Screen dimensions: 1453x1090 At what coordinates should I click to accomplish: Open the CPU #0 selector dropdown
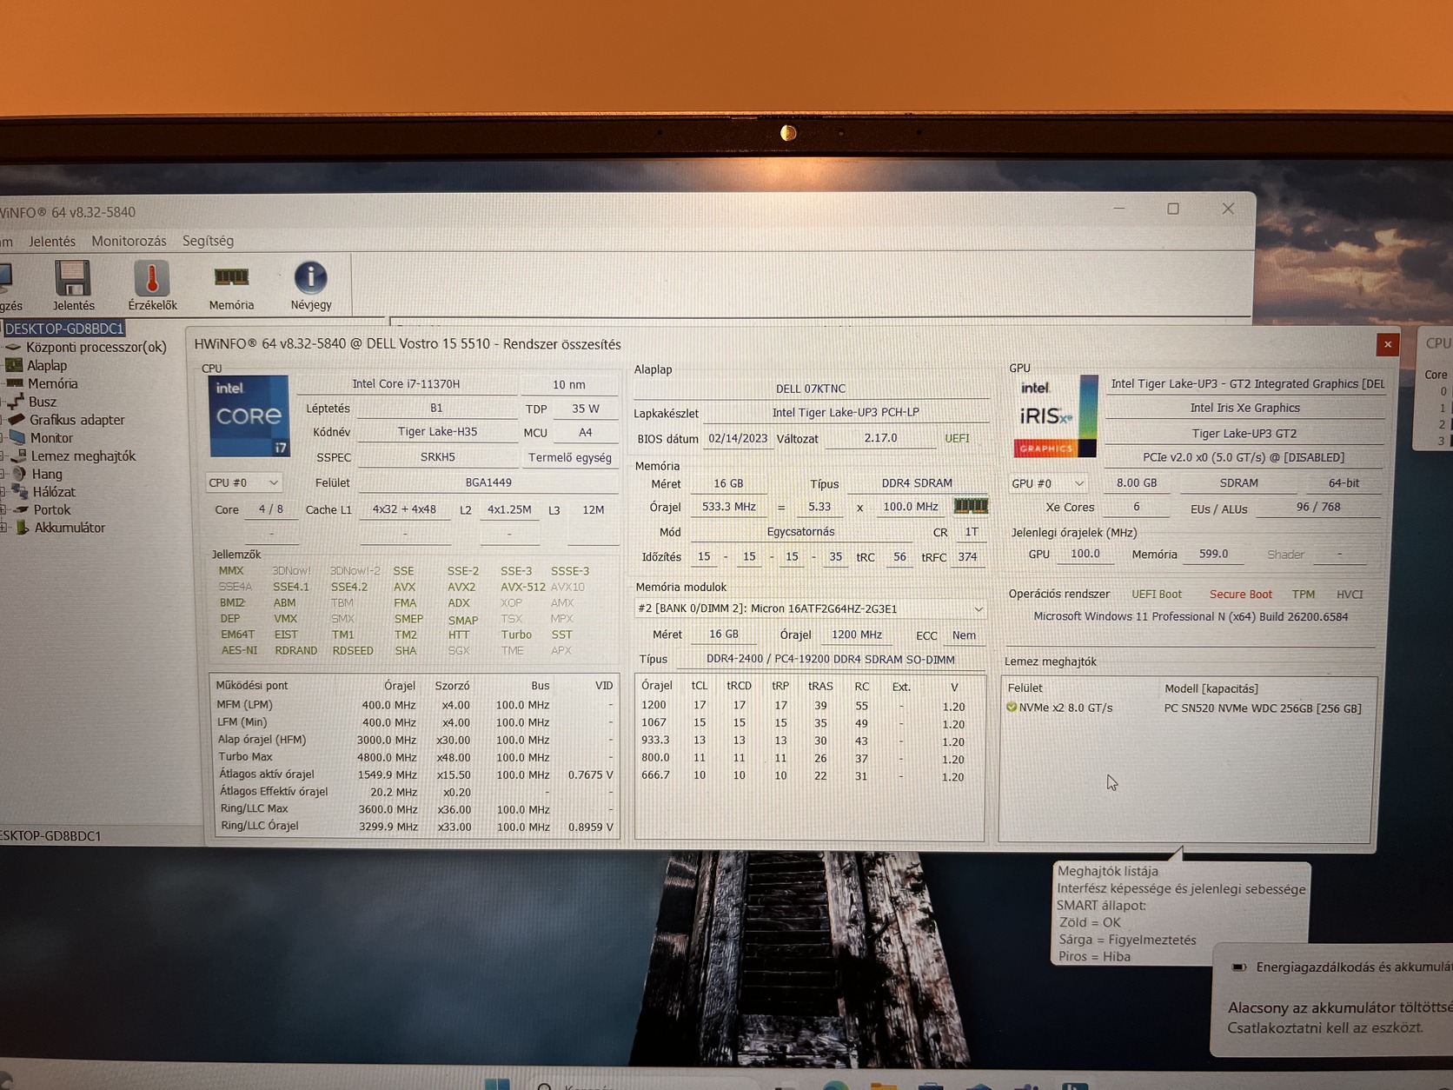point(243,482)
